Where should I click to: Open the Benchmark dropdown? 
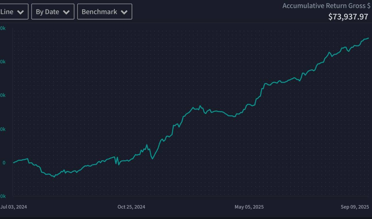(x=104, y=12)
